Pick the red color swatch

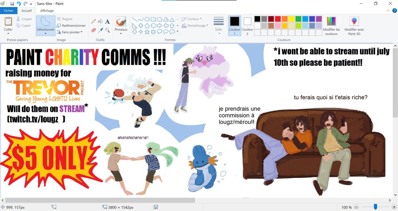[278, 19]
